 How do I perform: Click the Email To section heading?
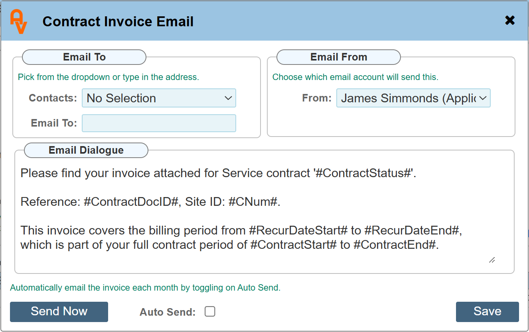pos(84,57)
